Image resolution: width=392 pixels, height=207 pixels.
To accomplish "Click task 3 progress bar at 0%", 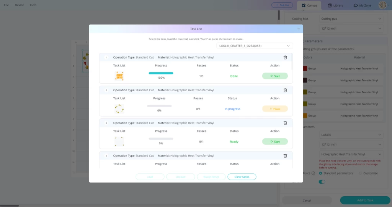I will tap(161, 139).
